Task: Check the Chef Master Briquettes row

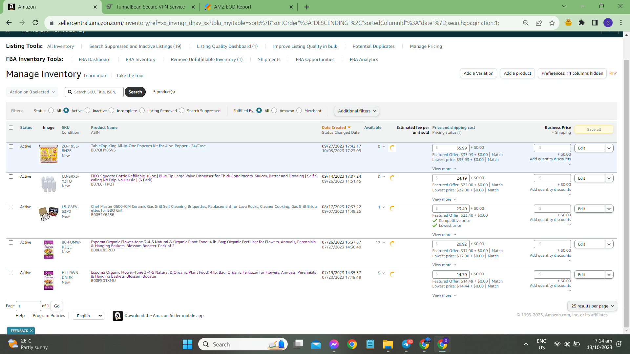Action: tap(11, 207)
